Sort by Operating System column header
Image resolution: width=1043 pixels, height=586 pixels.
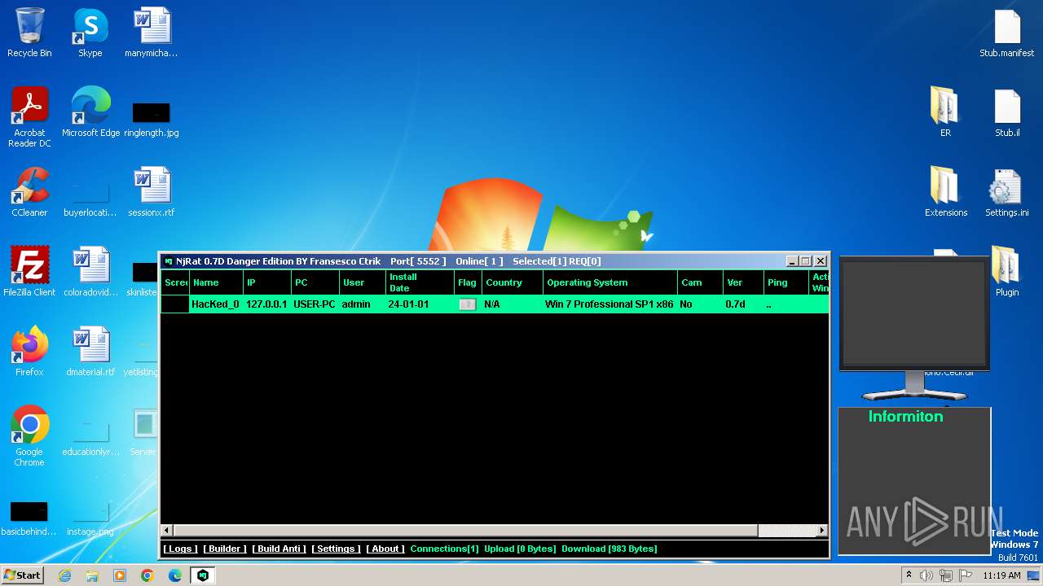pos(610,282)
